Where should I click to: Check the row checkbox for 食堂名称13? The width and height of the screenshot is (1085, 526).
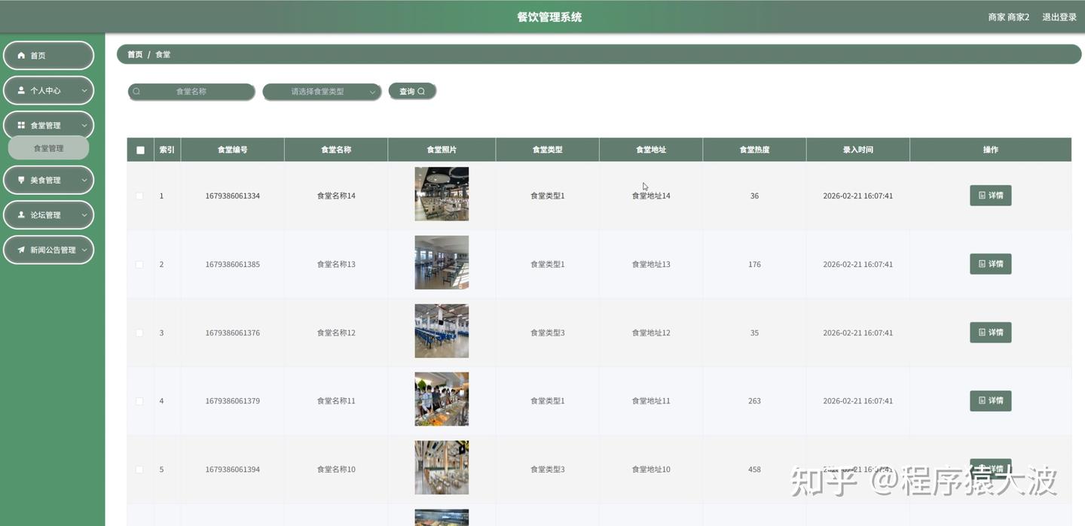139,265
